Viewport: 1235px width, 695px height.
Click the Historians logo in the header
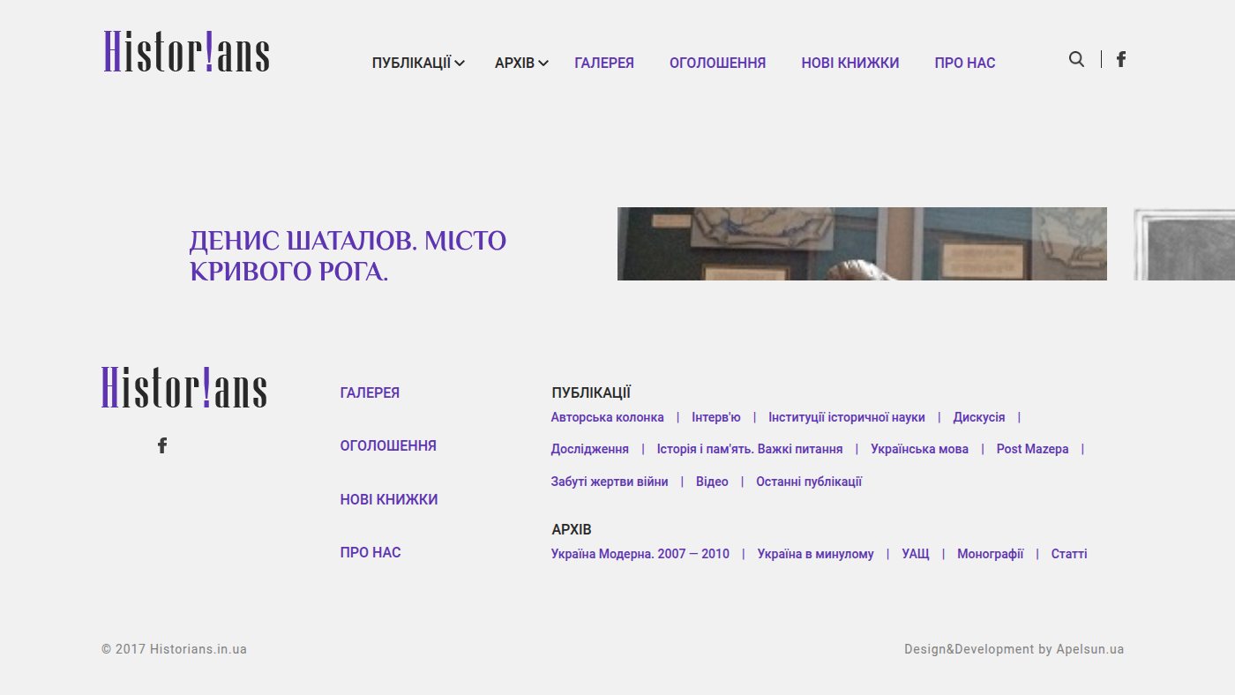[x=186, y=51]
